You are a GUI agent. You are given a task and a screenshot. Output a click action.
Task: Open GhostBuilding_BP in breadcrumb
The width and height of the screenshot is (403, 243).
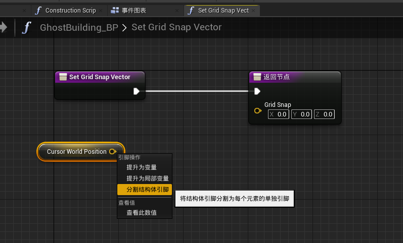pos(79,27)
